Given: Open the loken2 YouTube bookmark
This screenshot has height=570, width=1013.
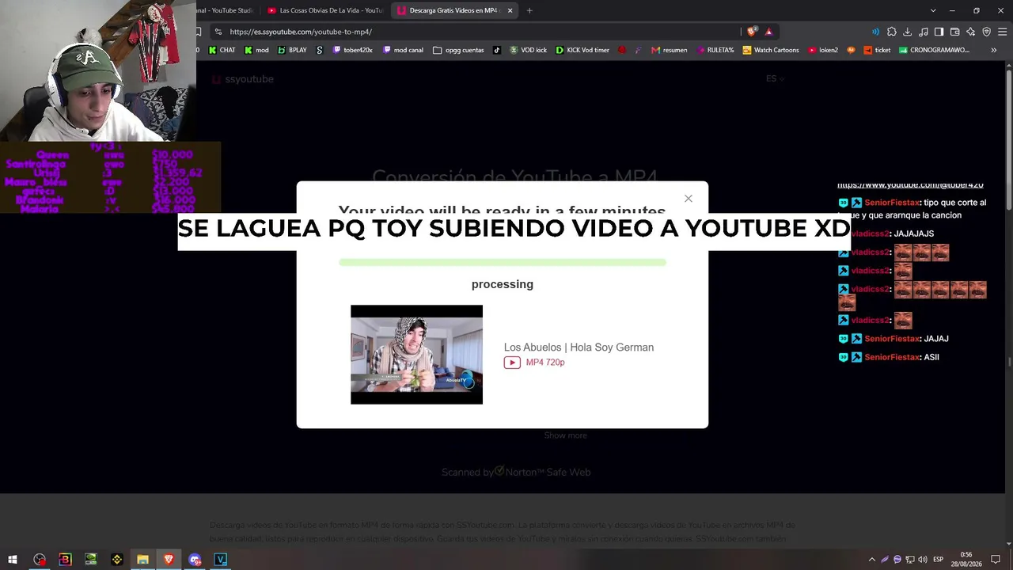Looking at the screenshot, I should click(823, 50).
